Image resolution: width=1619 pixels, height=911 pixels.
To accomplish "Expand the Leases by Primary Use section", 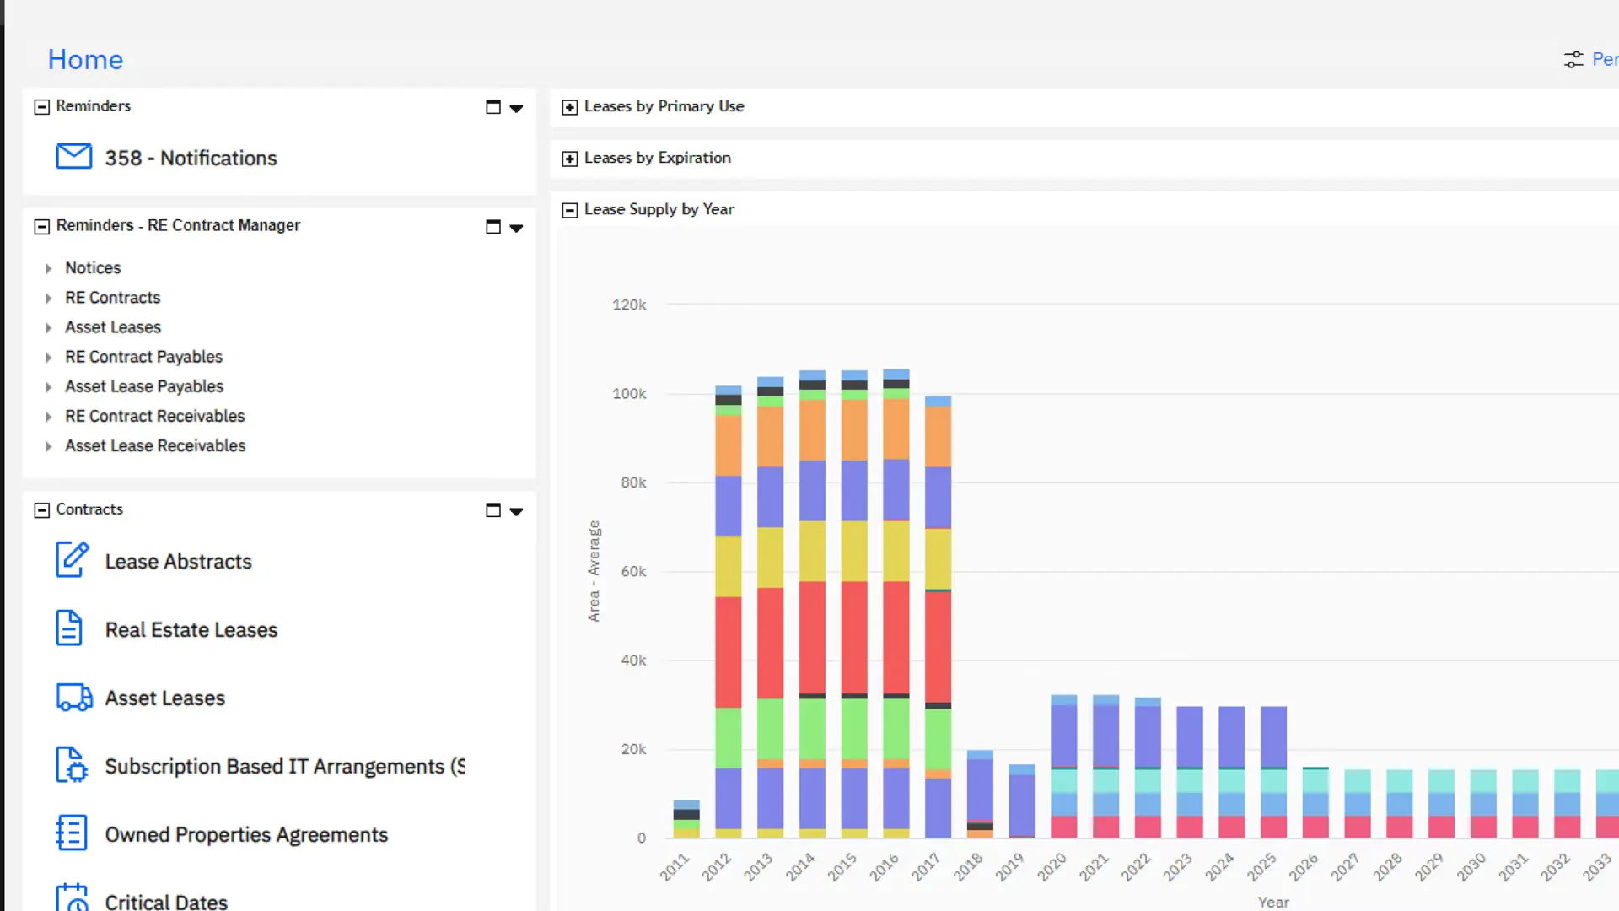I will tap(570, 107).
